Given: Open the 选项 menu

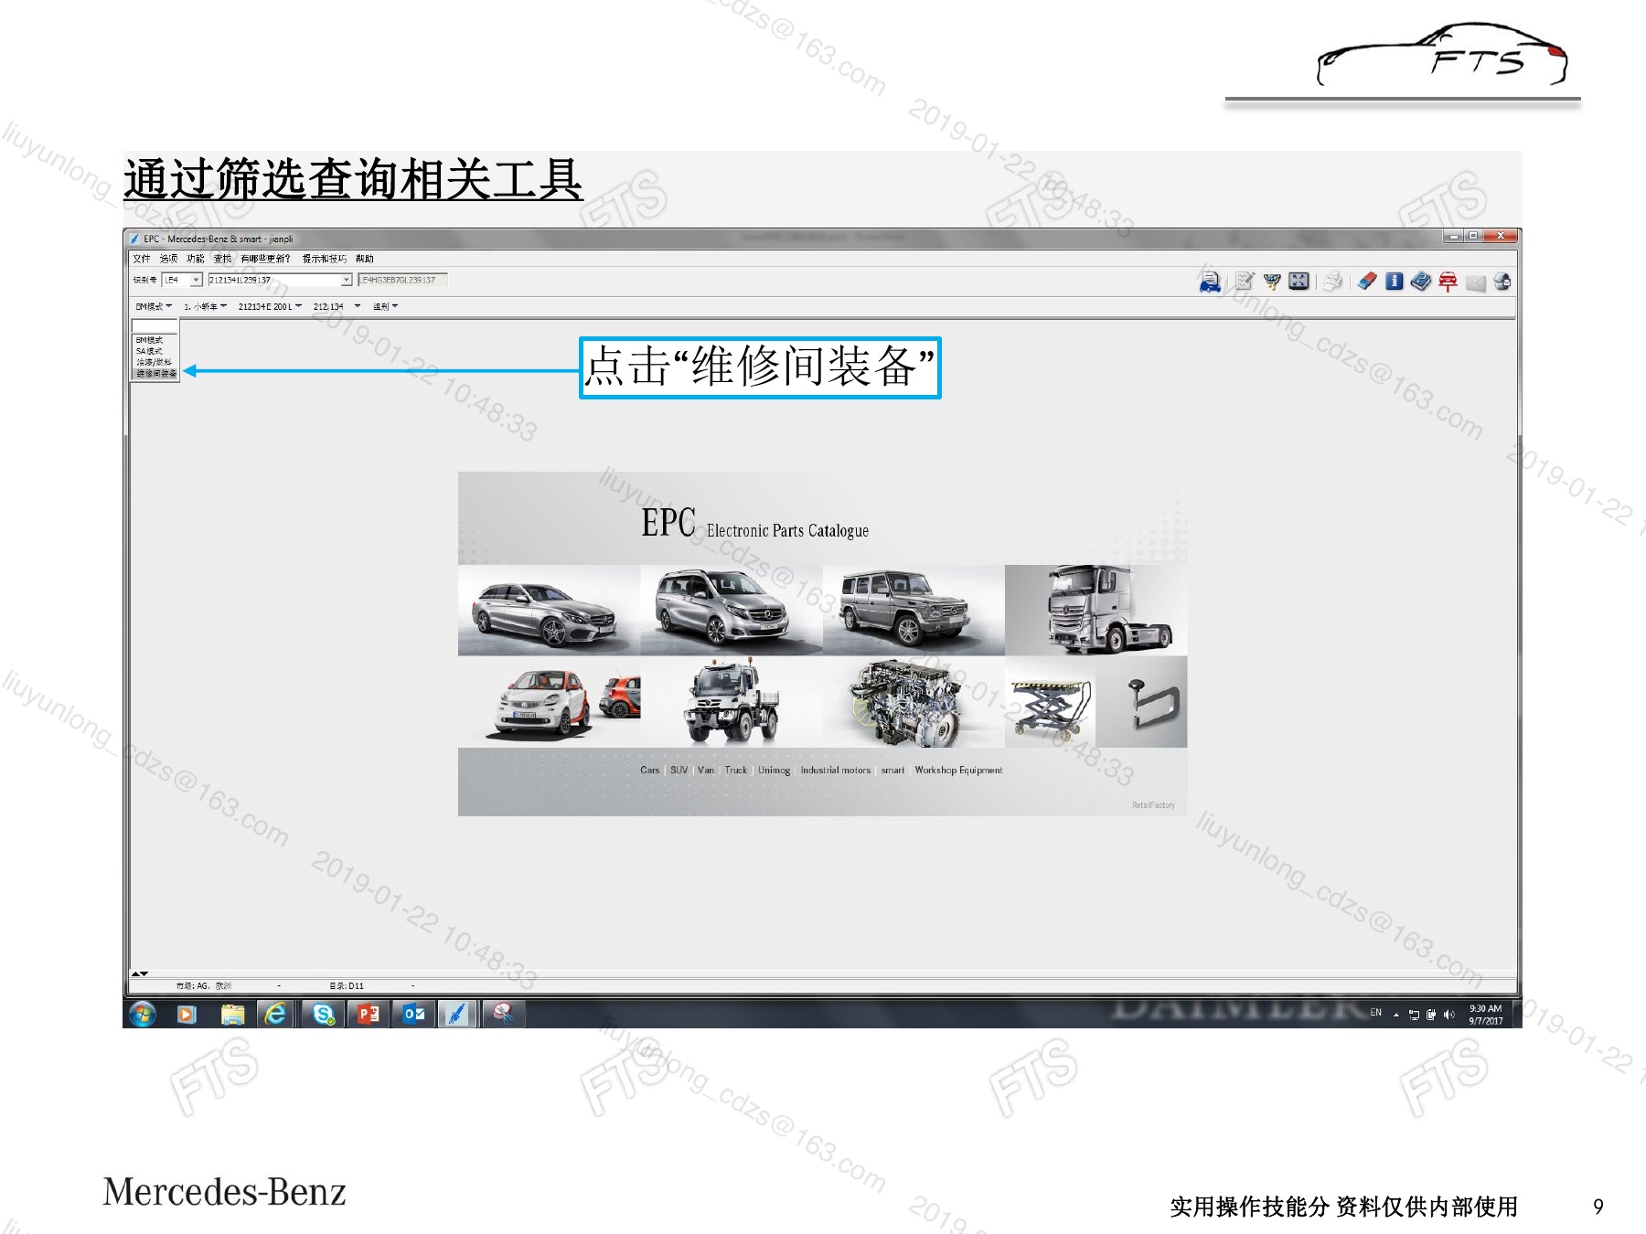Looking at the screenshot, I should (x=169, y=259).
